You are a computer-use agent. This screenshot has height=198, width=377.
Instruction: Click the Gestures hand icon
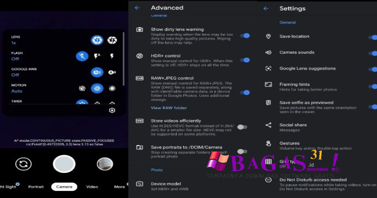(x=268, y=144)
